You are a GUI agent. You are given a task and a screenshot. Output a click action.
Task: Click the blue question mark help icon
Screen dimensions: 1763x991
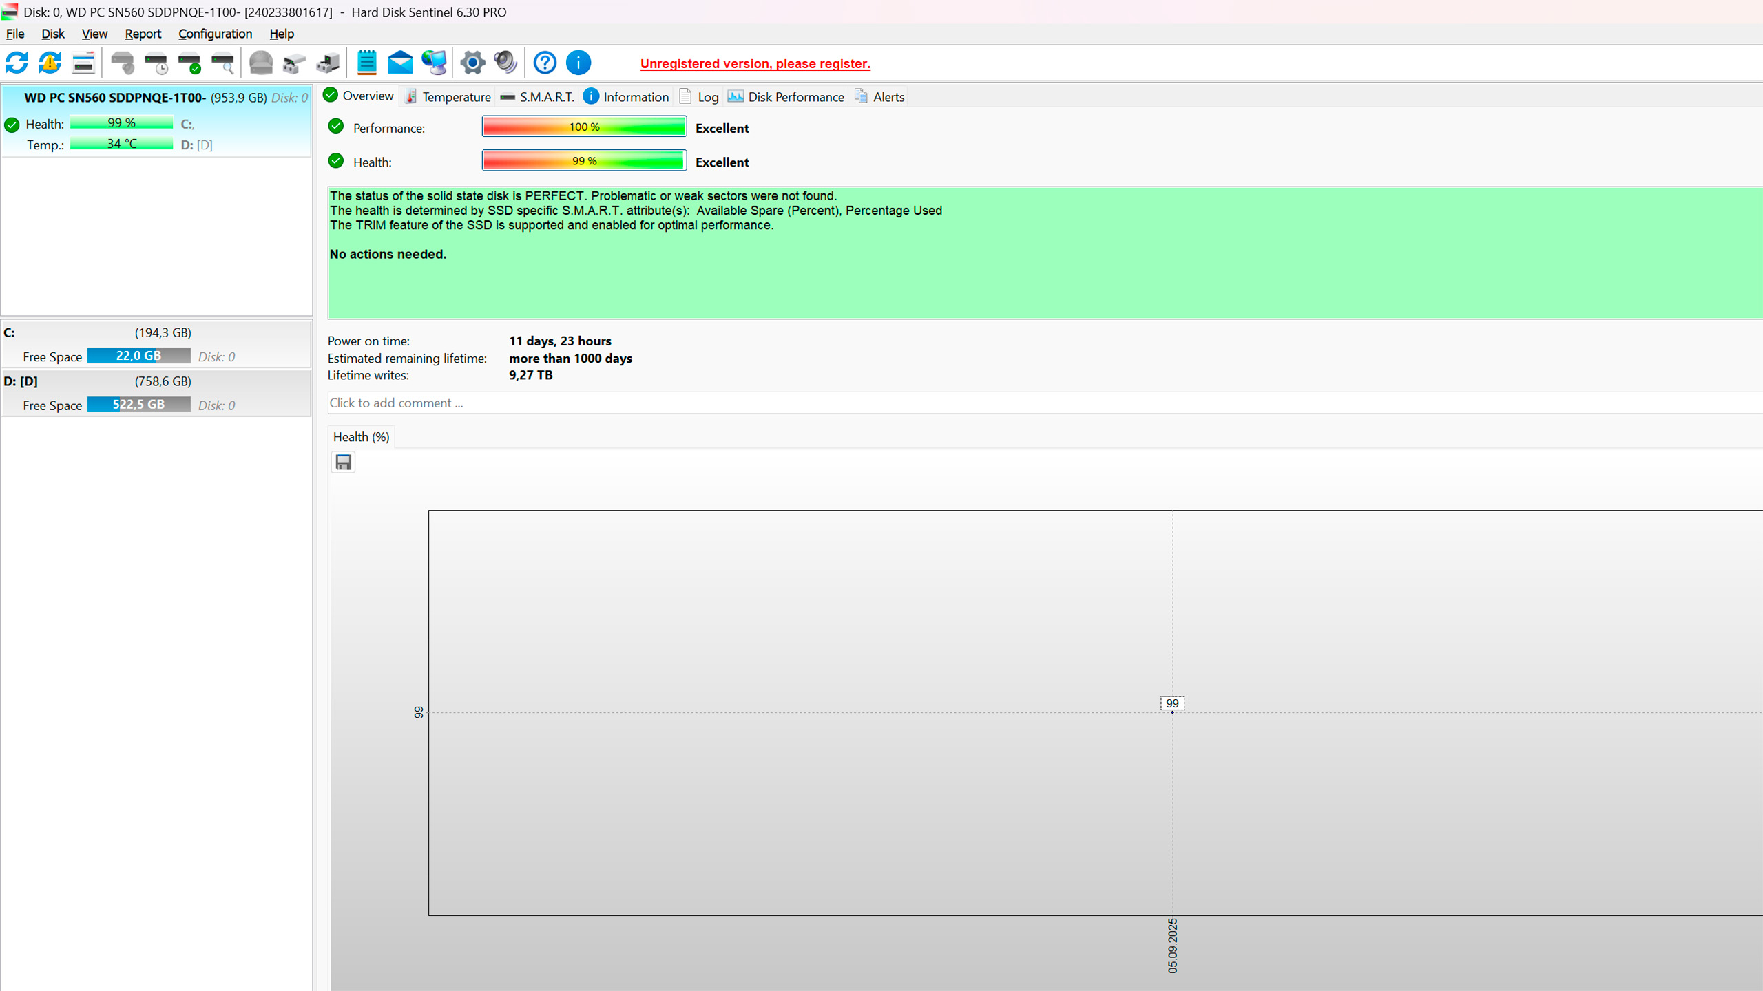click(x=545, y=63)
